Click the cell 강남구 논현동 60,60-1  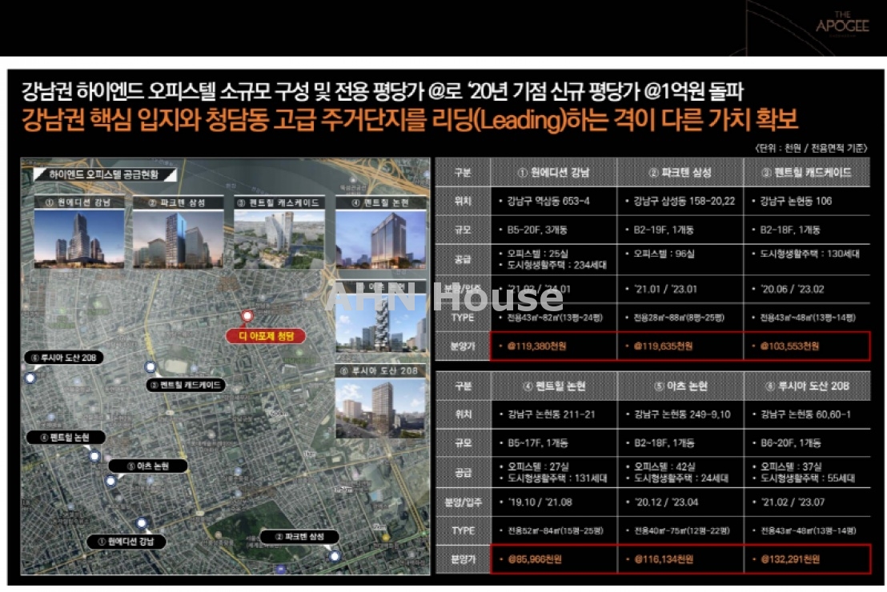click(805, 414)
